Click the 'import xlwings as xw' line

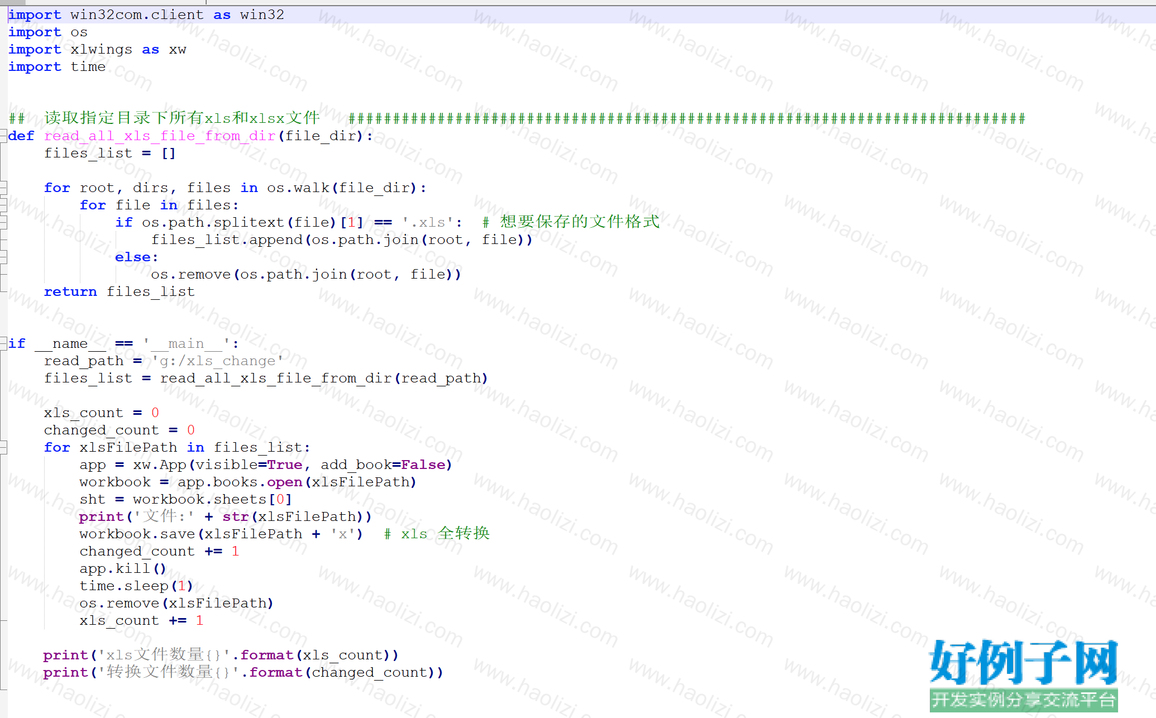(97, 49)
